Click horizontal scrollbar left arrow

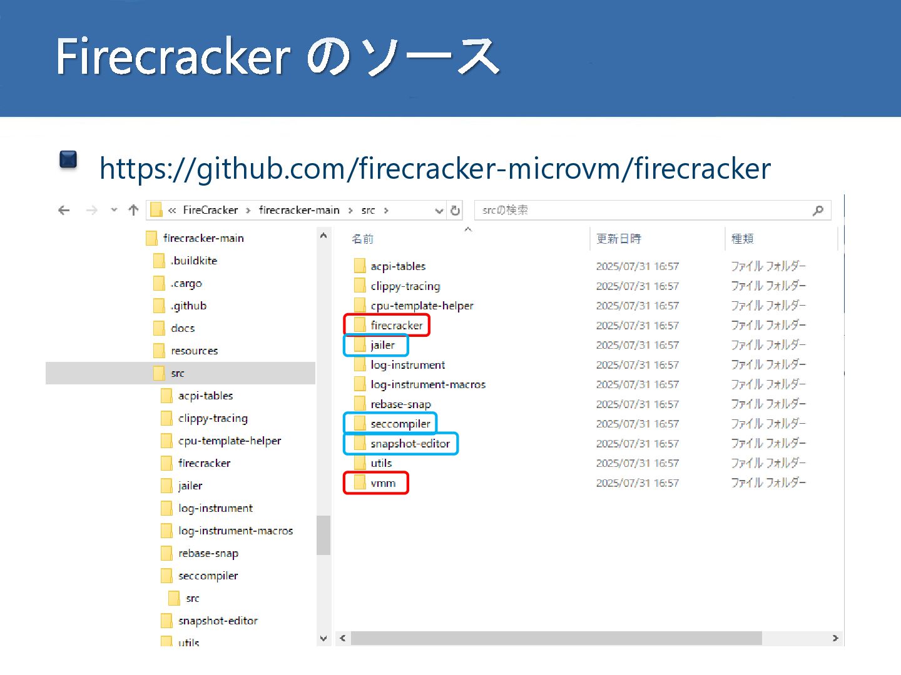tap(342, 638)
